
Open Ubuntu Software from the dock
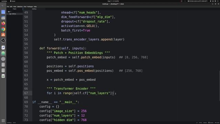tap(3, 35)
